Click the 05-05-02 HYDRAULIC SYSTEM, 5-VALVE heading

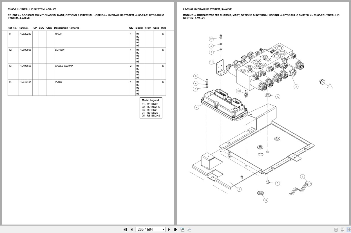click(x=207, y=9)
